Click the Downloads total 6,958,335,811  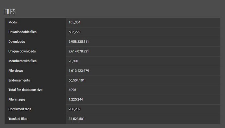point(79,41)
